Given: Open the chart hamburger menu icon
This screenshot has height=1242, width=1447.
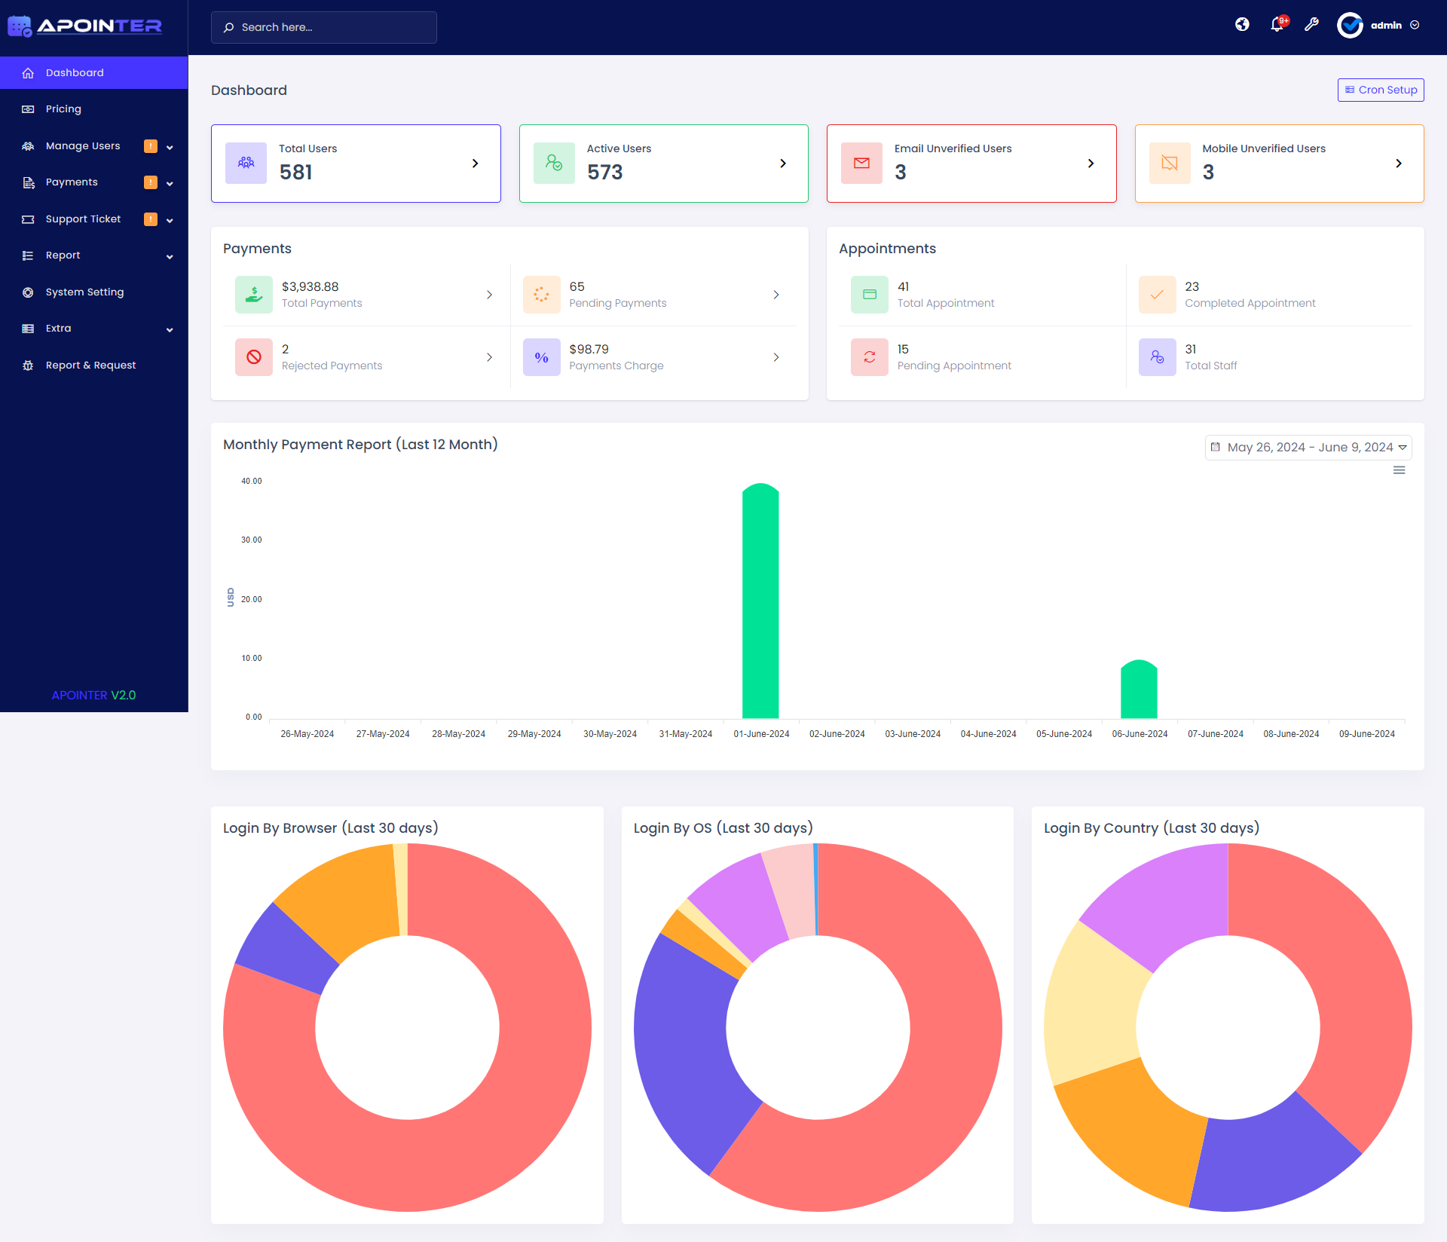Looking at the screenshot, I should (x=1400, y=470).
